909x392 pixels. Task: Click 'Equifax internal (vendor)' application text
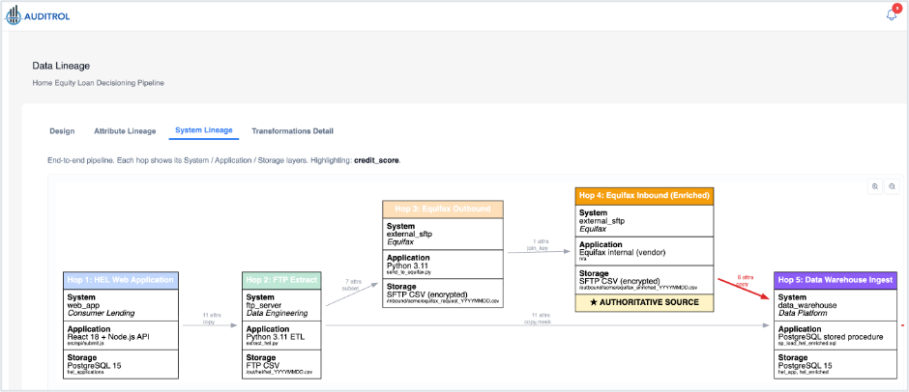click(x=623, y=252)
